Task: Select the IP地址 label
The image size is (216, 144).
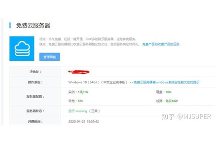Action: point(35,72)
